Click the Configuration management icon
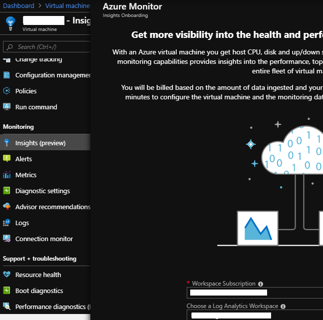 point(6,75)
